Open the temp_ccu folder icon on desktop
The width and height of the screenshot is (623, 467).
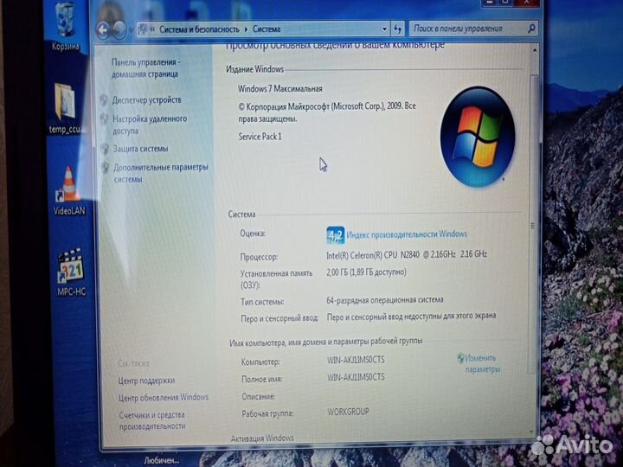point(64,107)
